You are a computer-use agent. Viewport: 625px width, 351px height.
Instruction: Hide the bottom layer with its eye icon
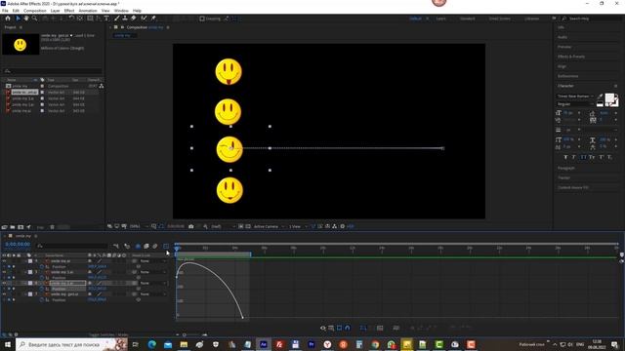point(4,294)
